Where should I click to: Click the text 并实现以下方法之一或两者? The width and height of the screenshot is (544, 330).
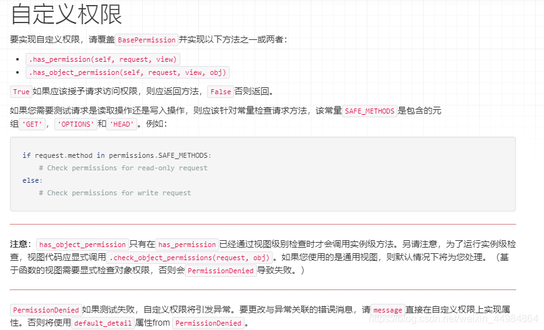pos(231,39)
